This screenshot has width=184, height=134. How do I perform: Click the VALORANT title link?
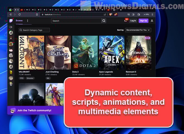point(24,72)
